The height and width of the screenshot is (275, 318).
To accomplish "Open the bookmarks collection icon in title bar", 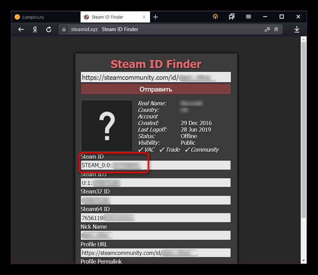I will pyautogui.click(x=232, y=17).
